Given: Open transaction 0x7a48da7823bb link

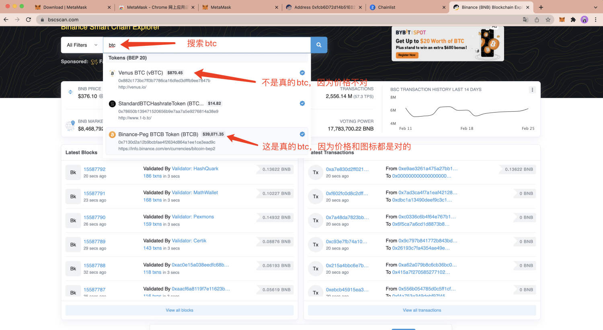Looking at the screenshot, I should [x=347, y=217].
